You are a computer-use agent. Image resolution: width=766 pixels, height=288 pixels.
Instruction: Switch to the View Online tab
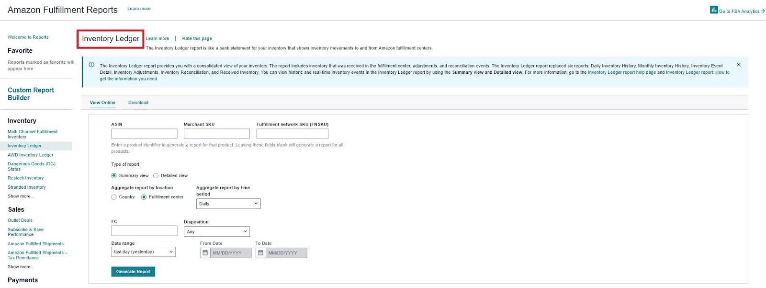[x=102, y=103]
